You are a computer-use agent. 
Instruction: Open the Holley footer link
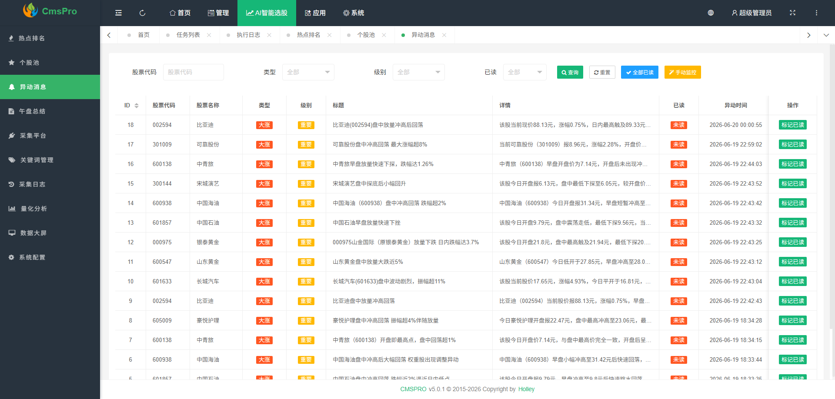click(526, 389)
